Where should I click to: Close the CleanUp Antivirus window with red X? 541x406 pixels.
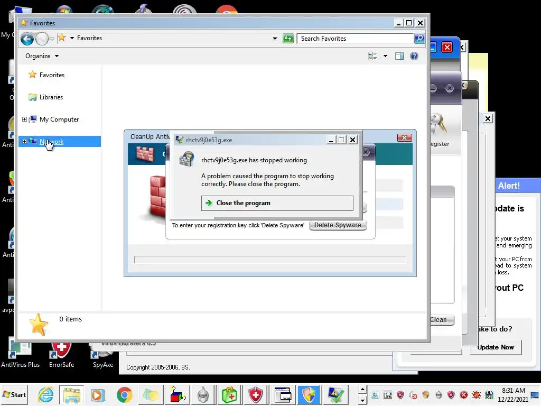[x=404, y=138]
